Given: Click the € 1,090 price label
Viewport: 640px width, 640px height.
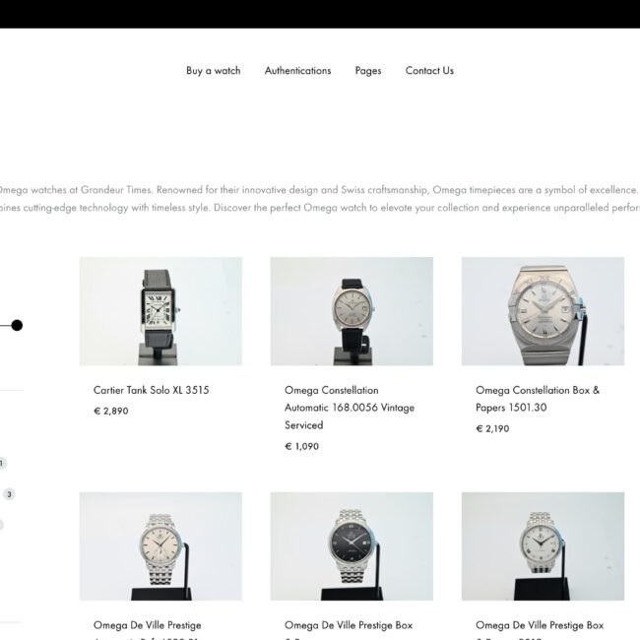Looking at the screenshot, I should coord(301,447).
